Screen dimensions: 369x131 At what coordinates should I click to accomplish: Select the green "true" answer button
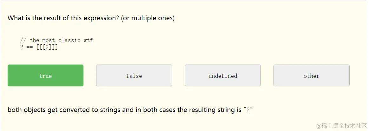(x=45, y=76)
